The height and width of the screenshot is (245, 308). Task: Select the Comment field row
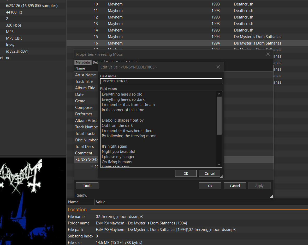[86, 153]
